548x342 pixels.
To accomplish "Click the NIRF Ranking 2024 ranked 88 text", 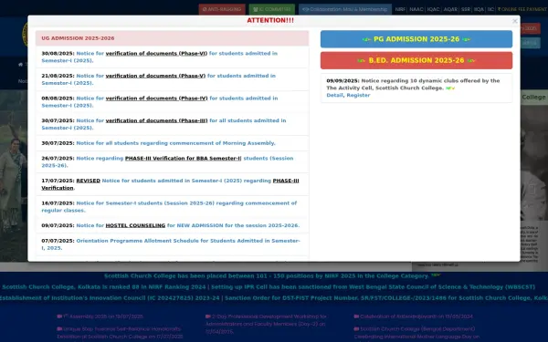I will click(x=104, y=287).
